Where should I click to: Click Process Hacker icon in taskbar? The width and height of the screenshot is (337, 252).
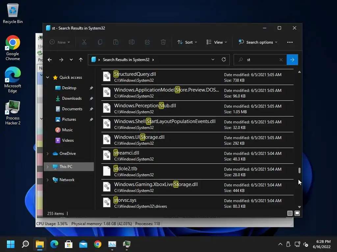click(x=127, y=244)
